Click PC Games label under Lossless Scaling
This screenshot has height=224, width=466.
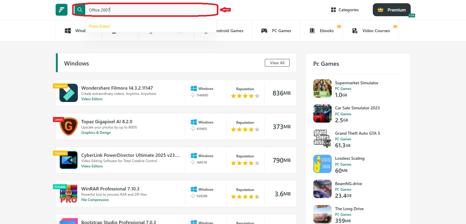click(x=343, y=164)
